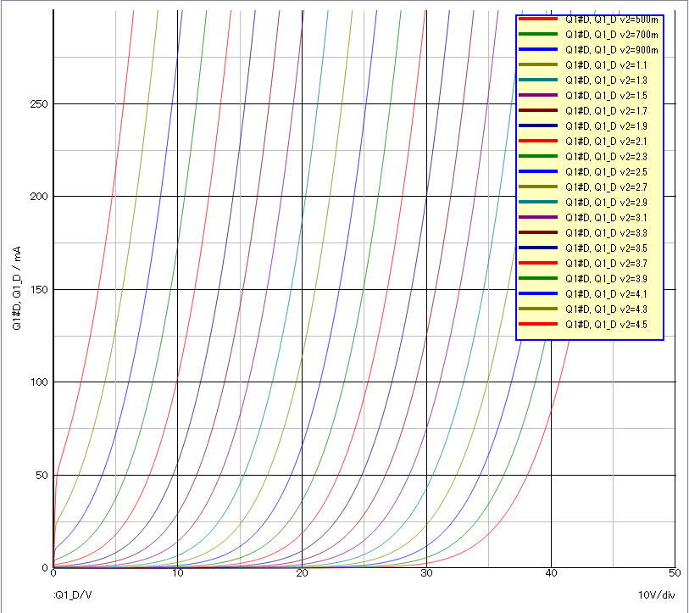Click the red color line for v2=500m
This screenshot has width=689, height=613.
click(x=538, y=19)
